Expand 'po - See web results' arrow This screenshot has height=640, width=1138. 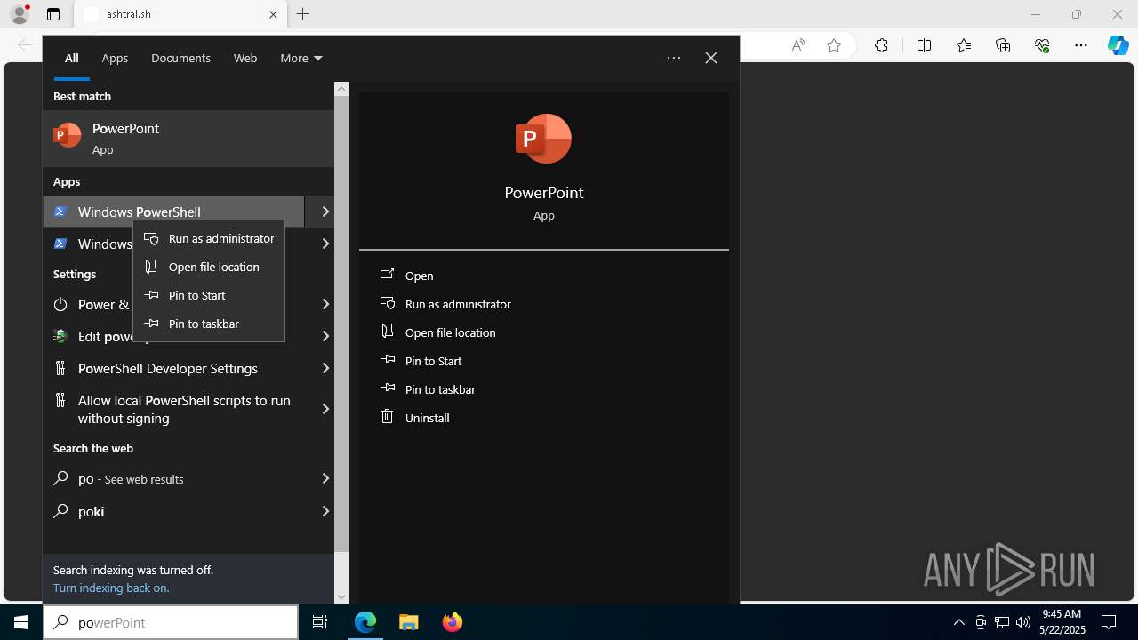click(325, 478)
